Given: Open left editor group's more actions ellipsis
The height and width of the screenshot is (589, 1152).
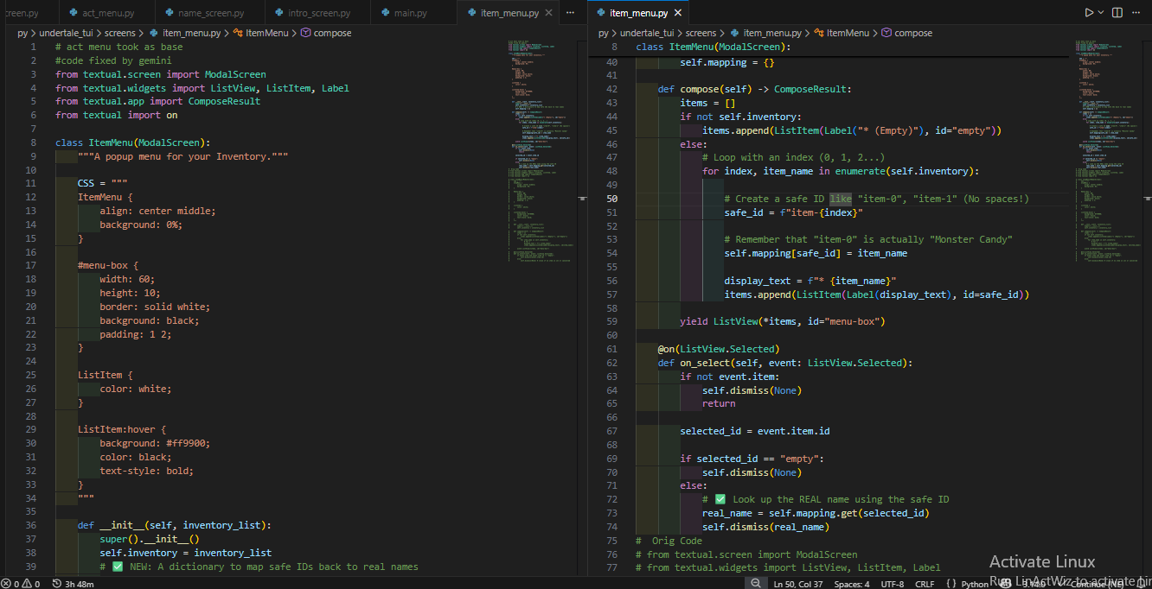Looking at the screenshot, I should pos(570,13).
